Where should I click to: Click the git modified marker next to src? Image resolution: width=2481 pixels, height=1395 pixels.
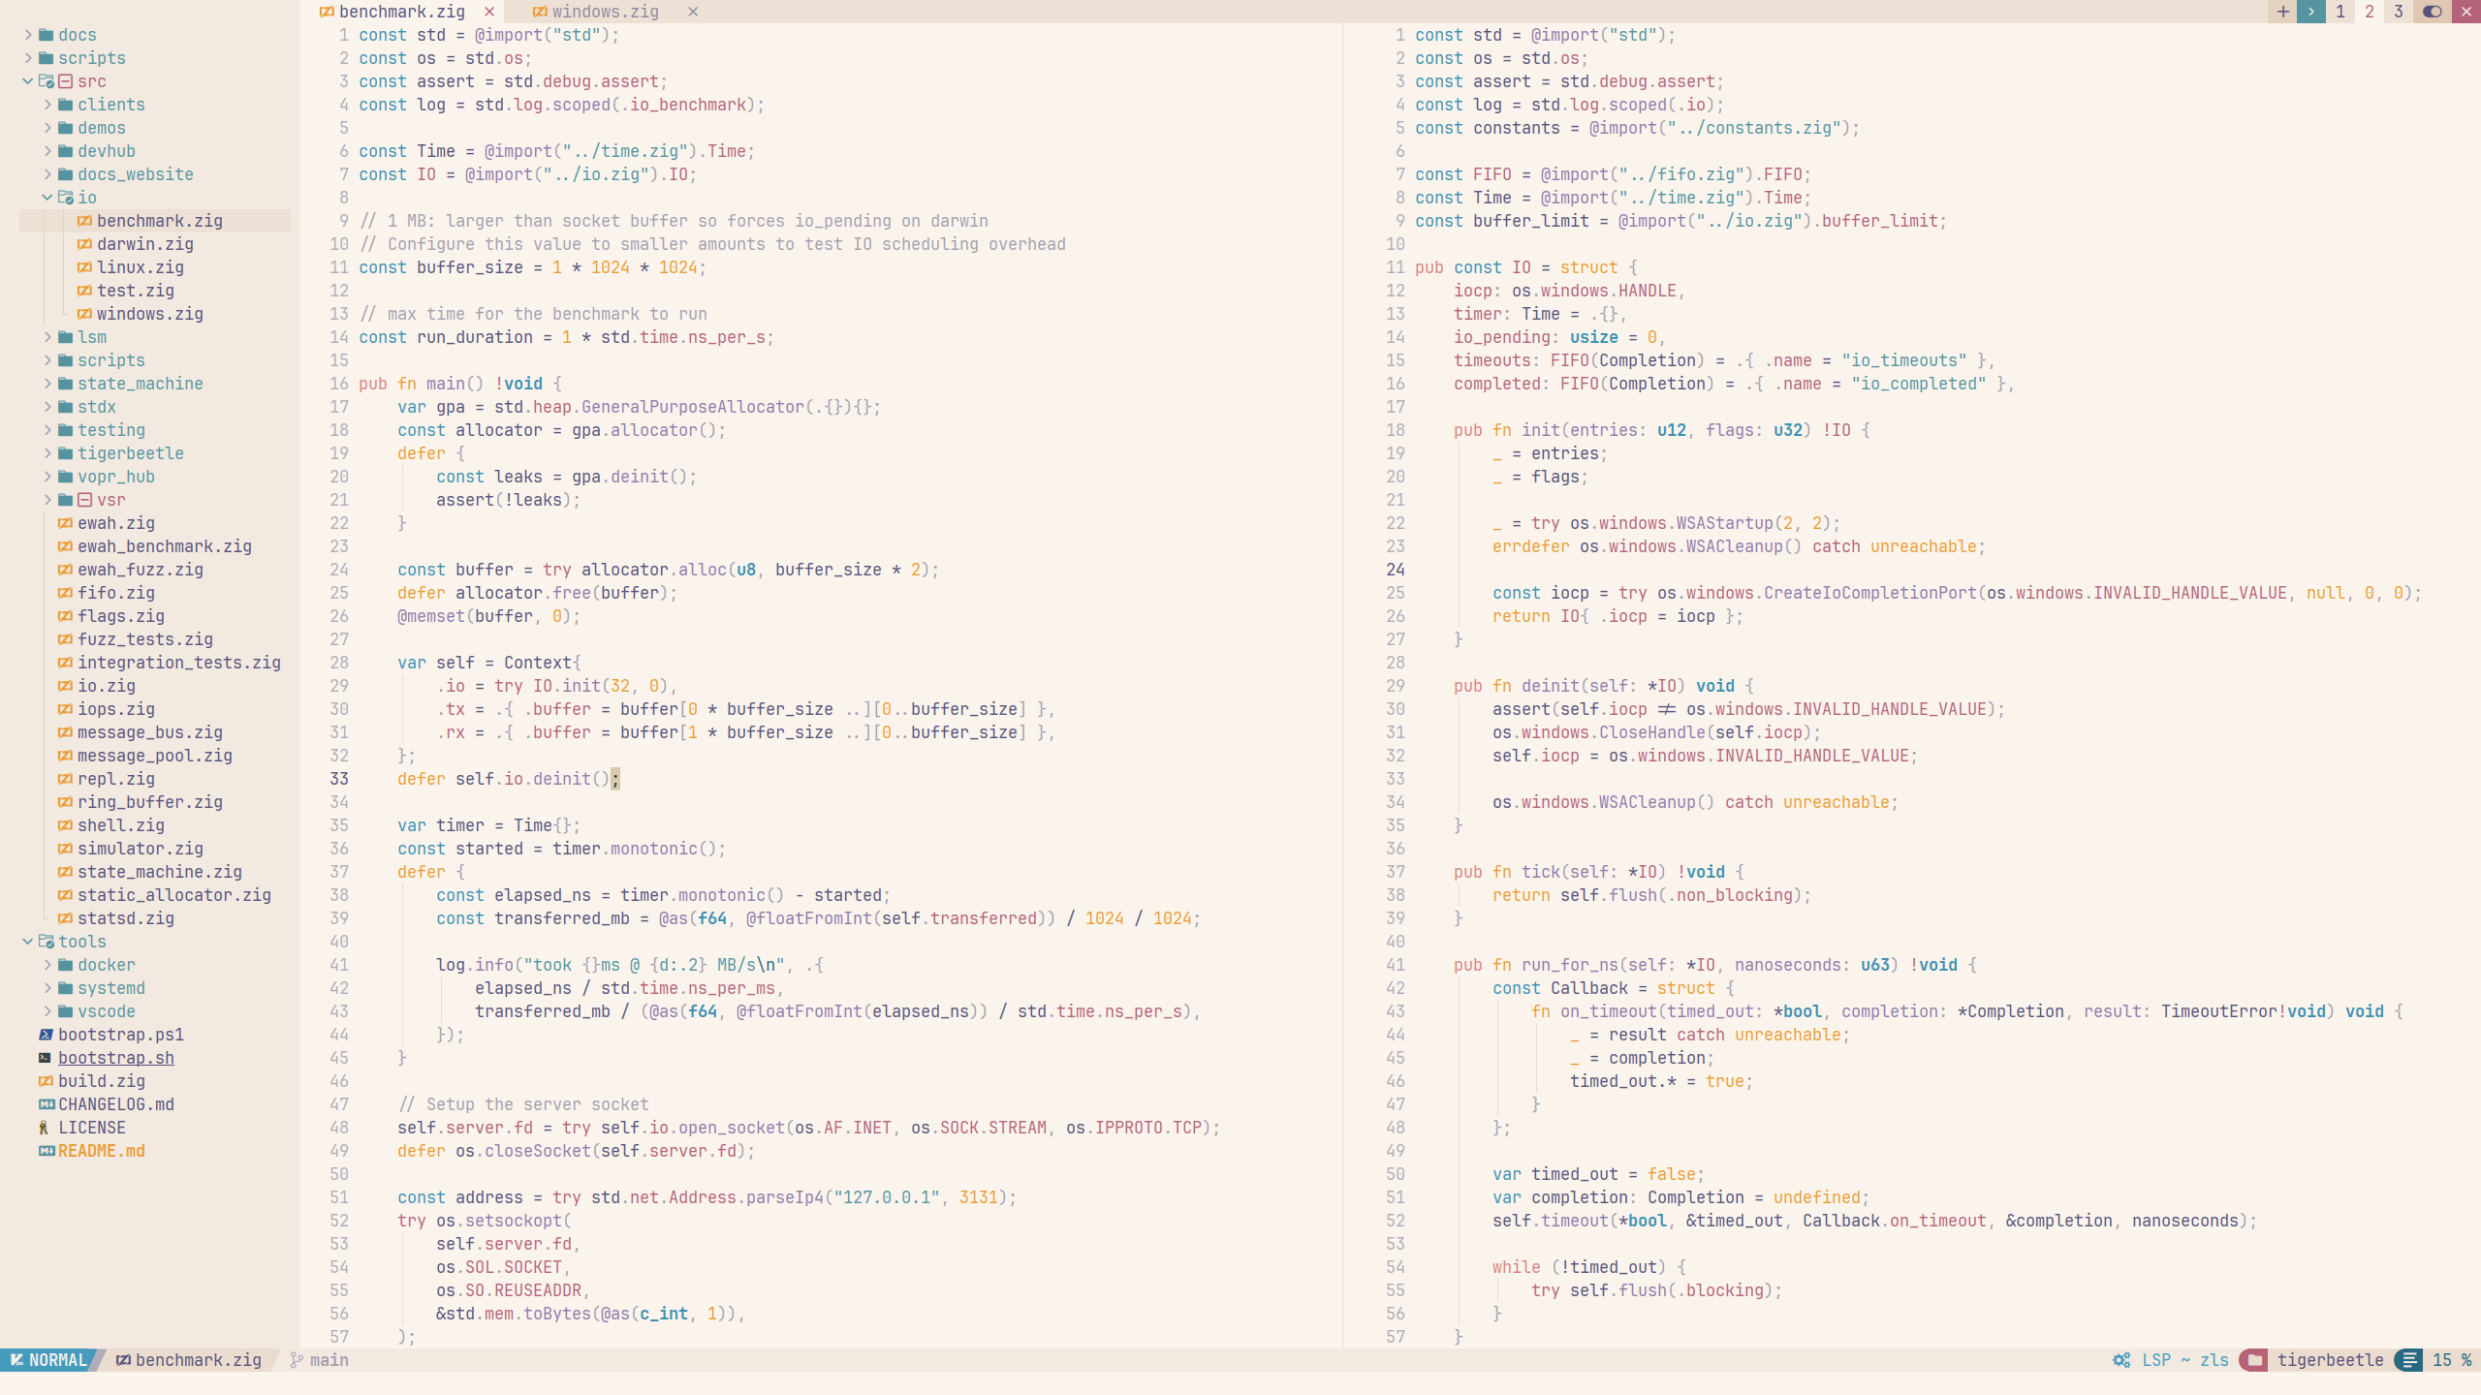click(65, 81)
